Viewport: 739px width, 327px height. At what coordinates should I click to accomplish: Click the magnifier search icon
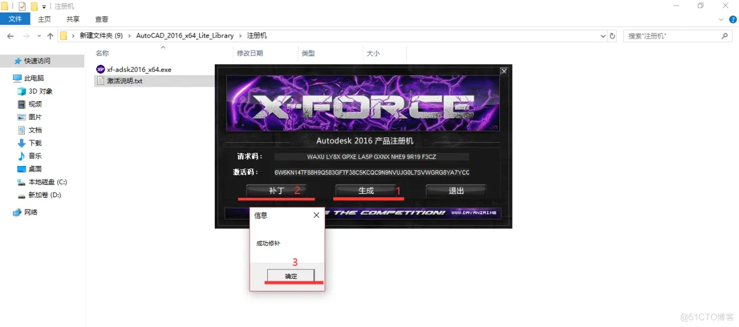coord(725,36)
